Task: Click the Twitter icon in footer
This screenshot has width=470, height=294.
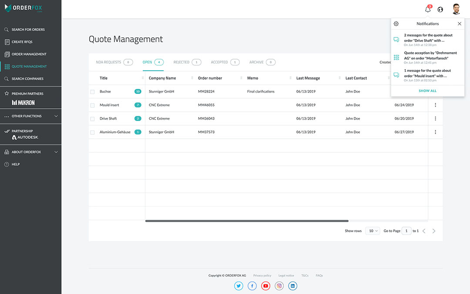Action: pyautogui.click(x=238, y=286)
